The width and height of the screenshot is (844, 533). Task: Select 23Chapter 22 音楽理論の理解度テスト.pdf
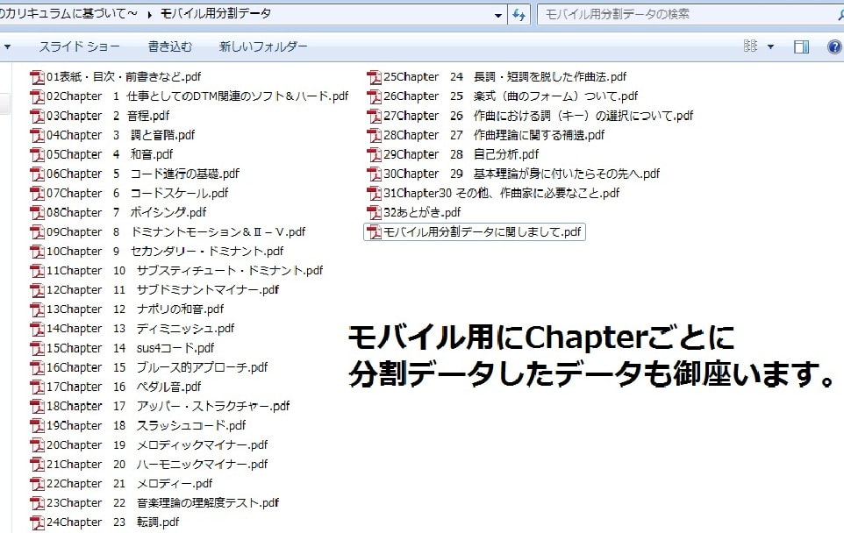point(154,503)
